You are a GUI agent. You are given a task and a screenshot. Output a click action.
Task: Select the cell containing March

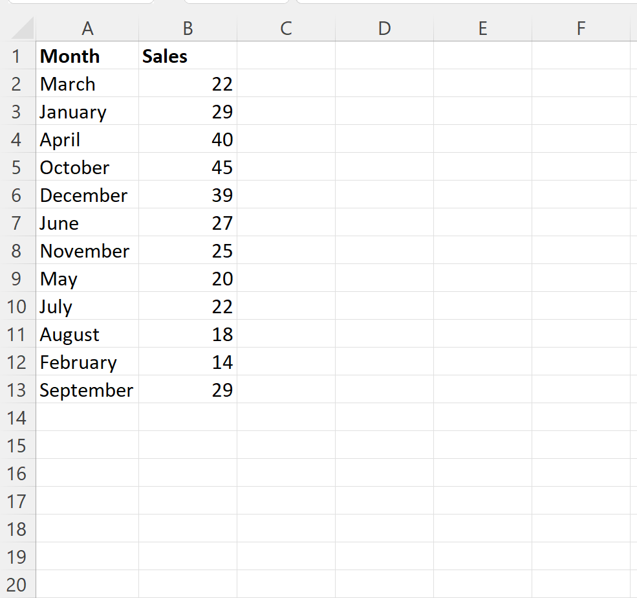pyautogui.click(x=87, y=83)
